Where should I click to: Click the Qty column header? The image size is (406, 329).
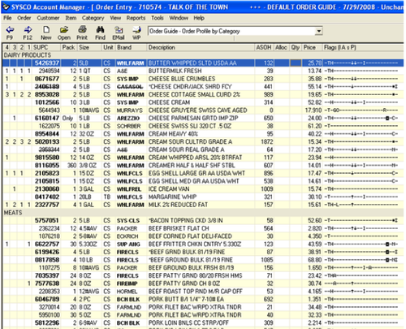point(296,47)
